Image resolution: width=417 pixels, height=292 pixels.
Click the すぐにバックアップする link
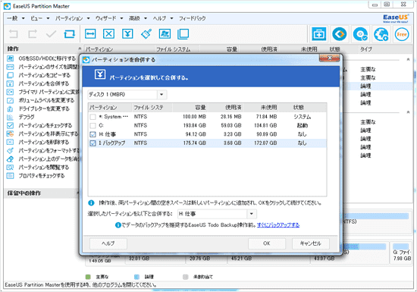pos(278,225)
